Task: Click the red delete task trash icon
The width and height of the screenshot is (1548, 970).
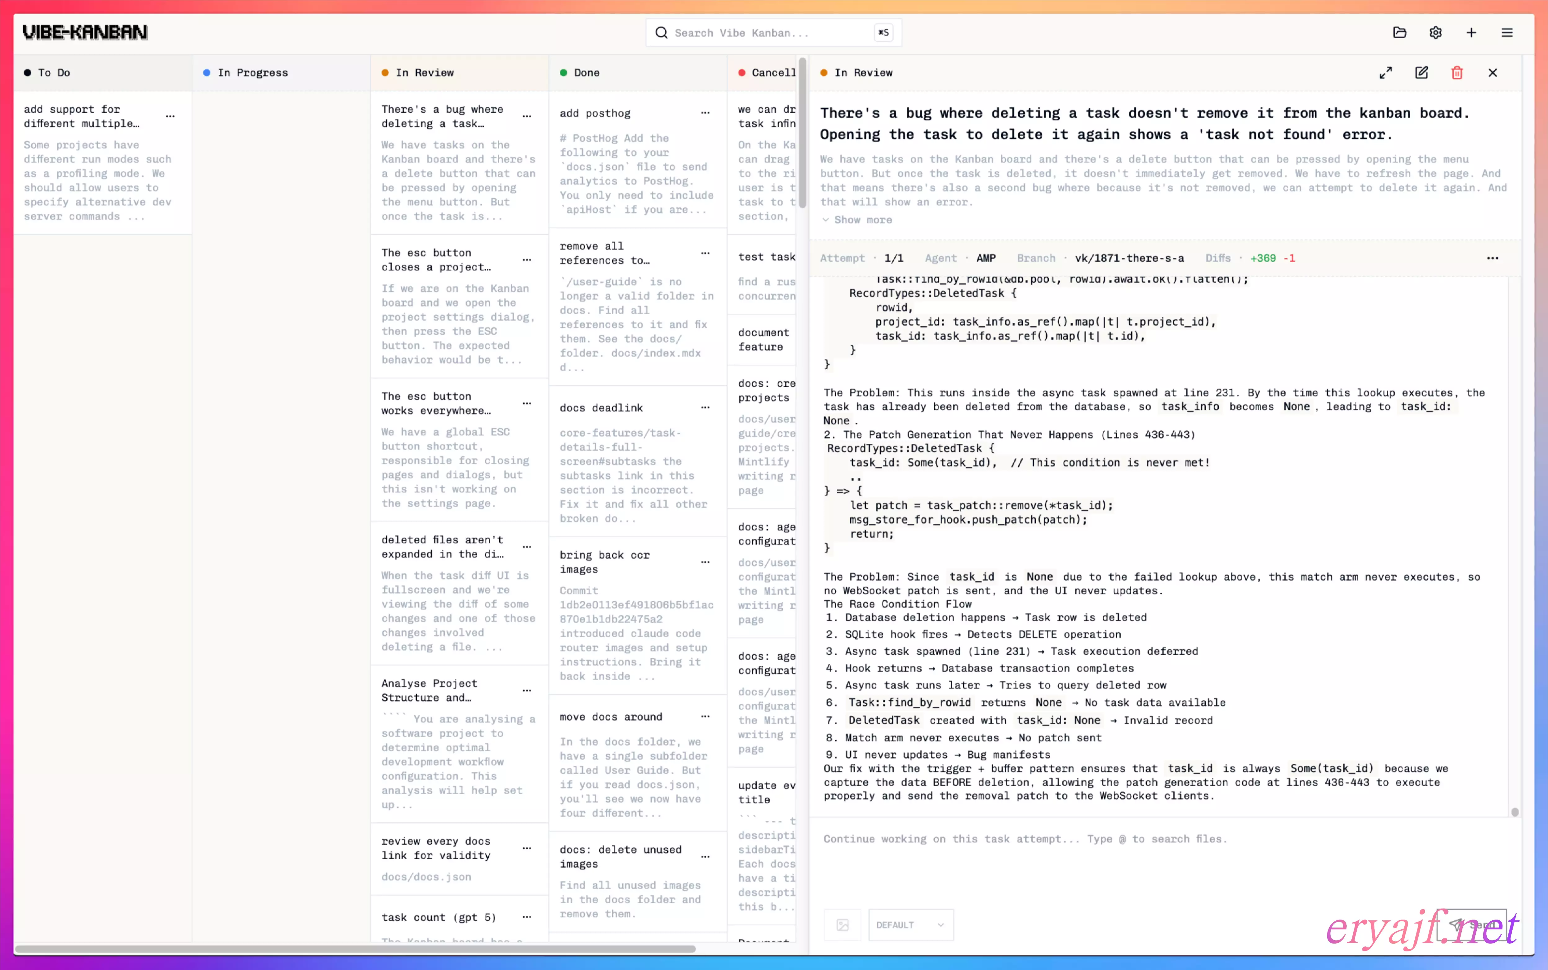Action: coord(1457,73)
